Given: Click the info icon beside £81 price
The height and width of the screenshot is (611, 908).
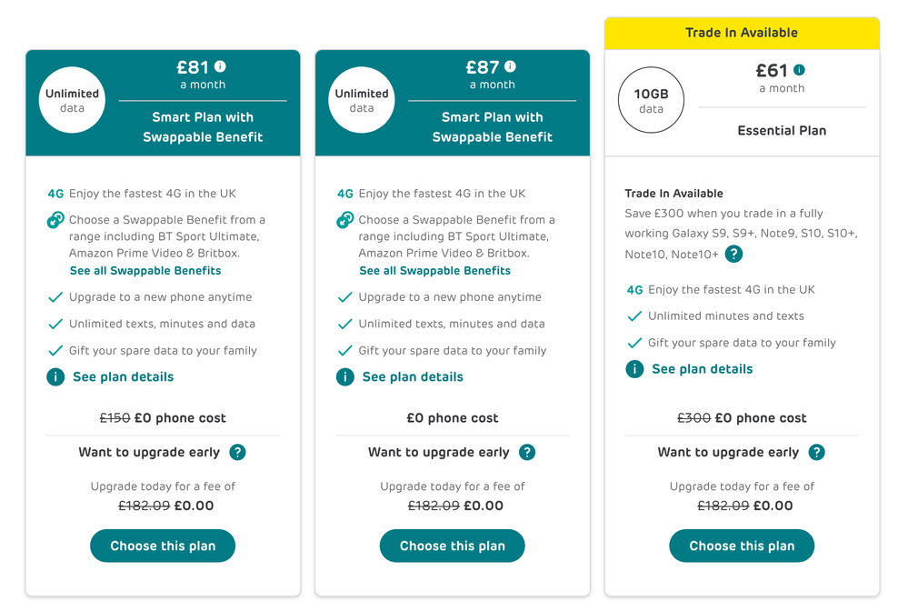Looking at the screenshot, I should click(220, 66).
